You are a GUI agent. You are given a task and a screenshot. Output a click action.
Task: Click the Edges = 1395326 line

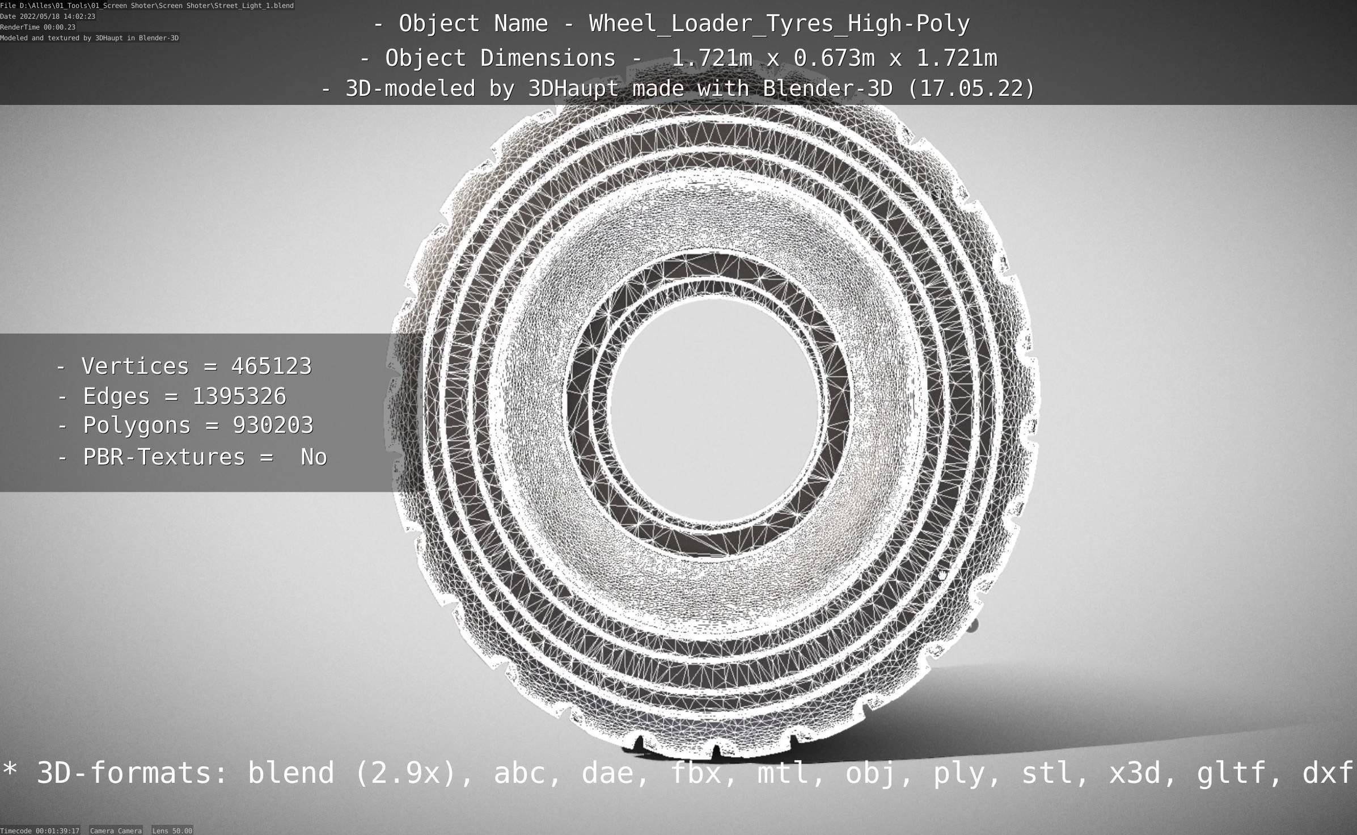(x=172, y=396)
